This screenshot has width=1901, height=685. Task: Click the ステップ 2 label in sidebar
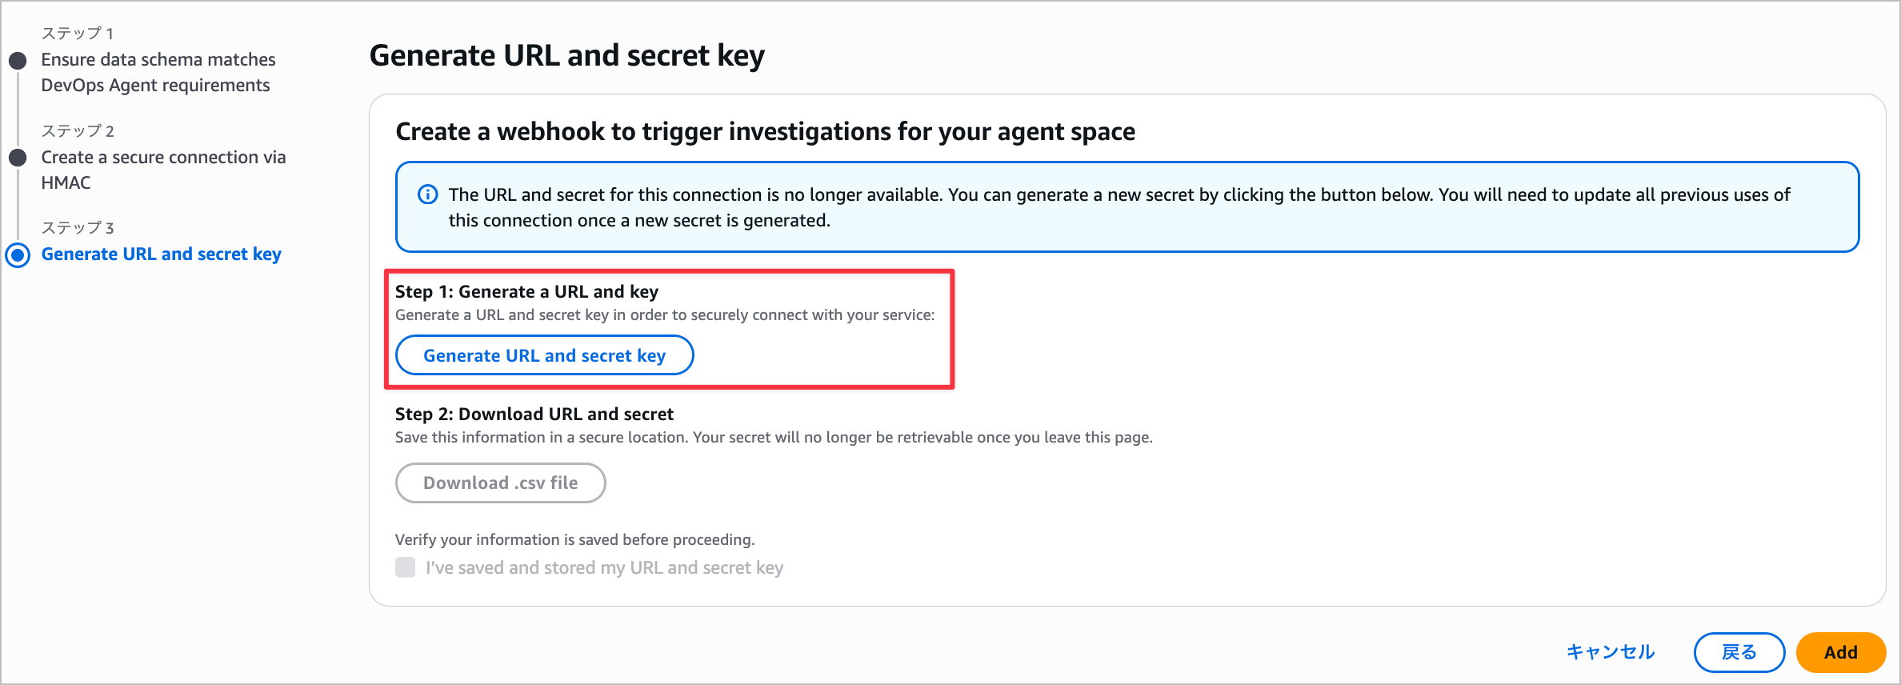point(78,130)
